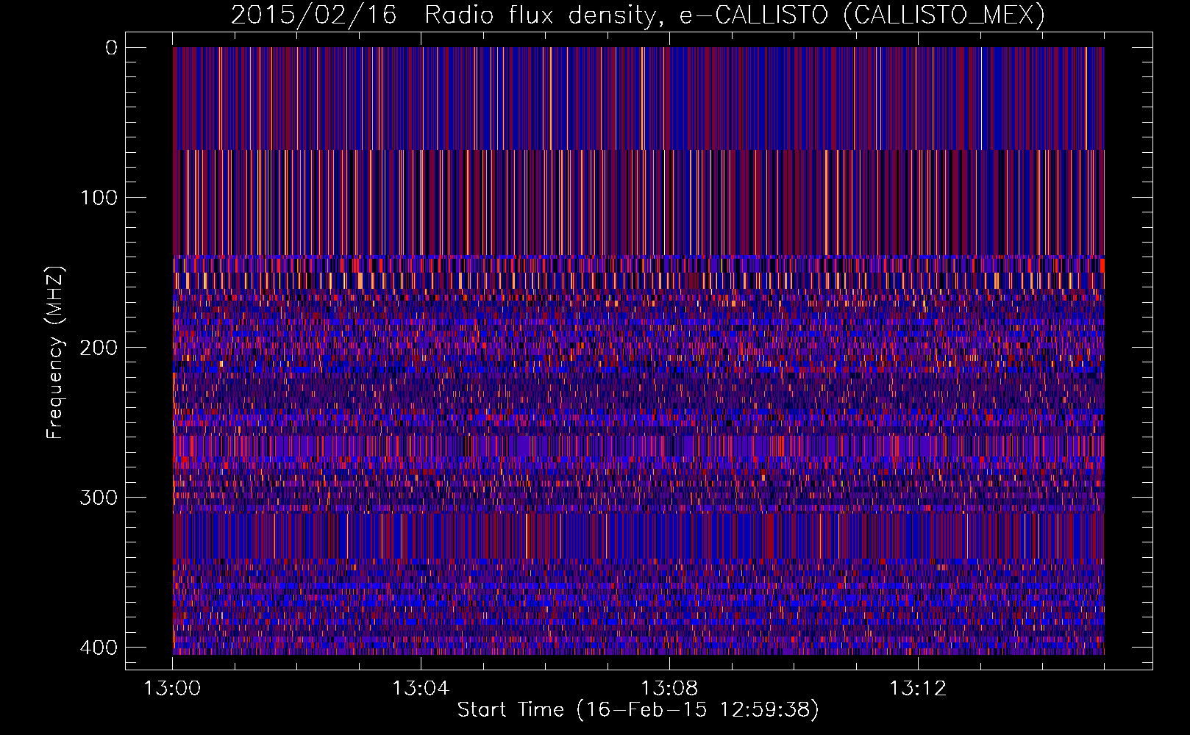Click the 400 frequency tick label

coord(98,648)
